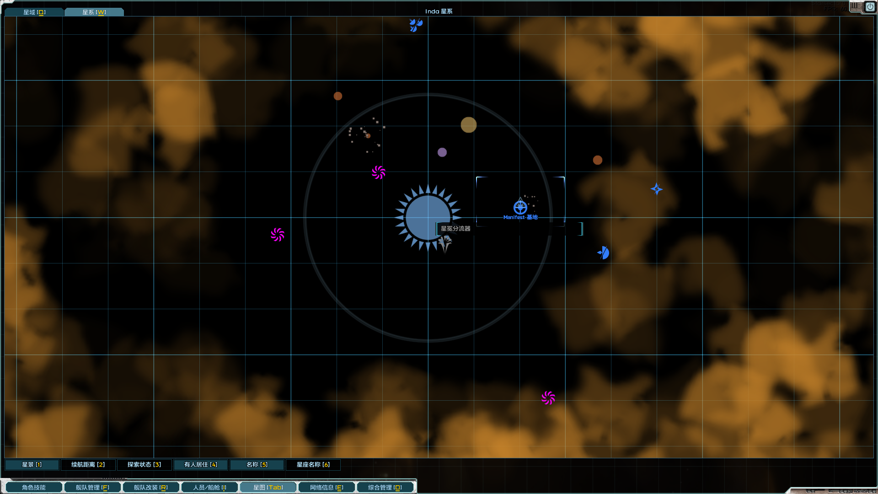Open 综合管理 [D] from the bottom bar
Screen dimensions: 878x494
pos(385,487)
